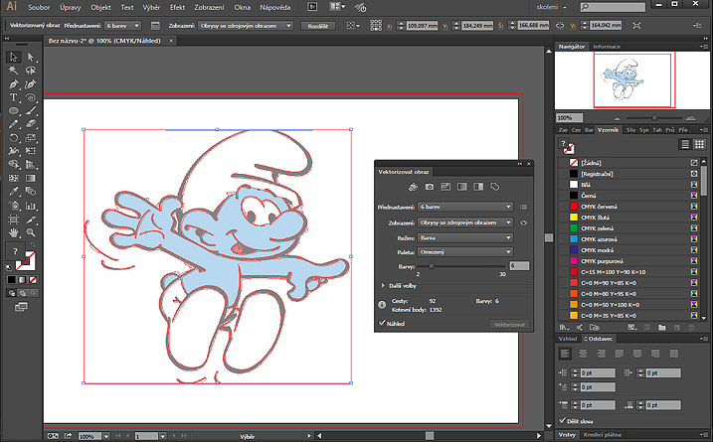Open Přednastavení dropdown in trace panel

coord(465,207)
